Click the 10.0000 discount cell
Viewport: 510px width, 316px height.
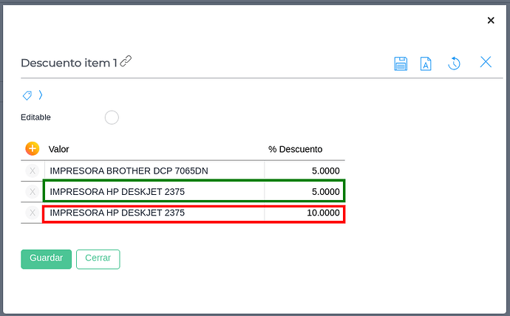click(304, 213)
